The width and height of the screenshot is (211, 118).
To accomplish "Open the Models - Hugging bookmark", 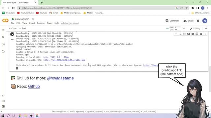I will (94, 13).
